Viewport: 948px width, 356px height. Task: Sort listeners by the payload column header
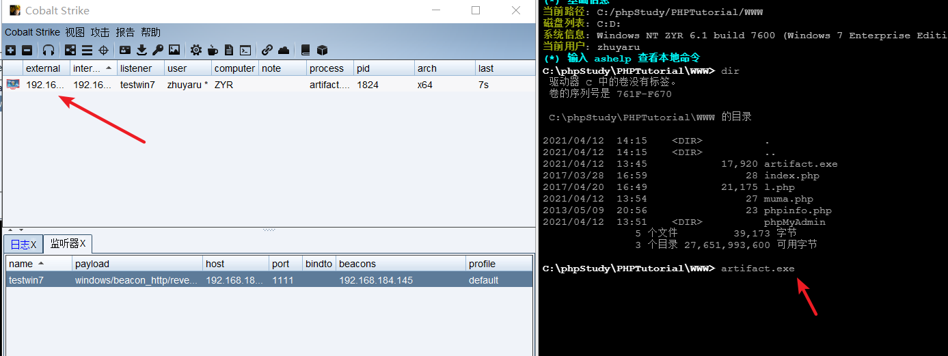tap(137, 264)
